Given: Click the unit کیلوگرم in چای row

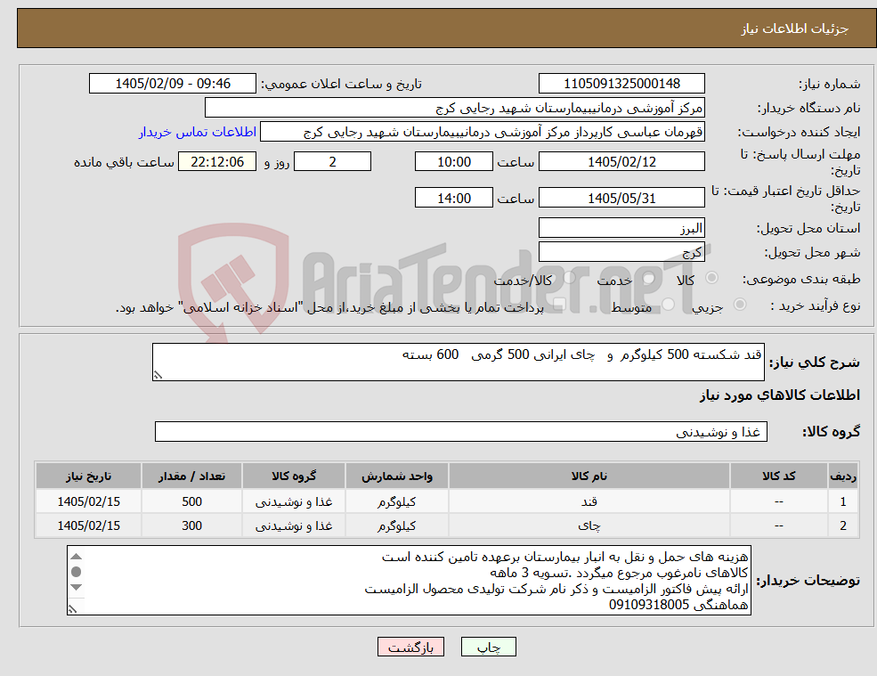Looking at the screenshot, I should point(396,525).
